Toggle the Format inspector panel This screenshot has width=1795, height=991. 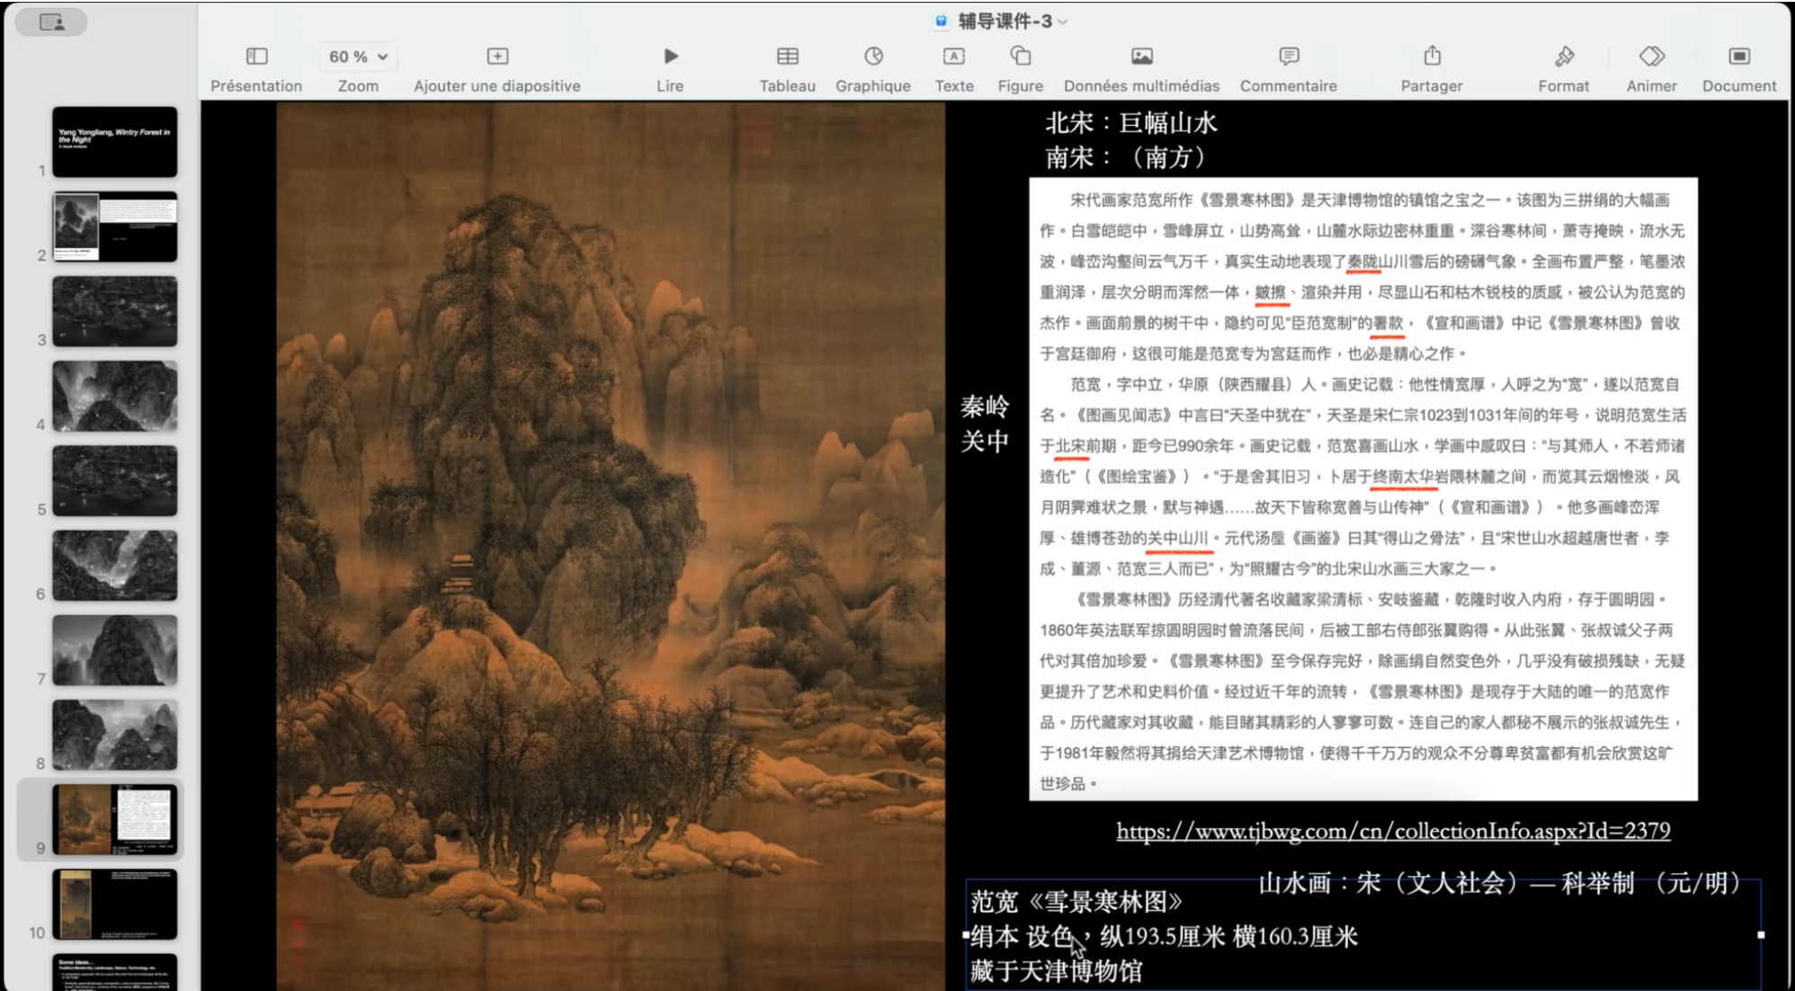[x=1563, y=57]
